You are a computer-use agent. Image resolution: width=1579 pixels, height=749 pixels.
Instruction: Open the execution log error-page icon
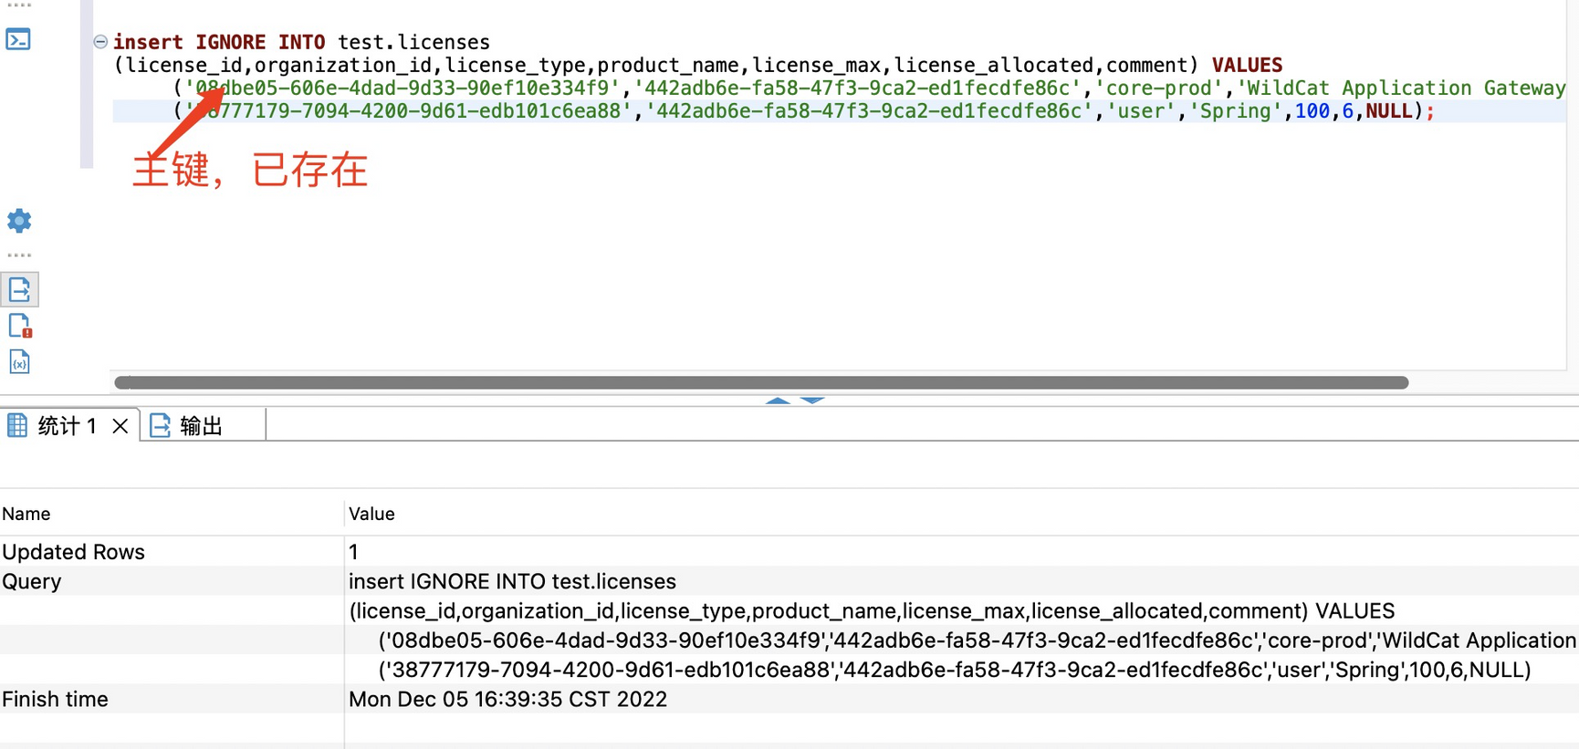tap(19, 326)
